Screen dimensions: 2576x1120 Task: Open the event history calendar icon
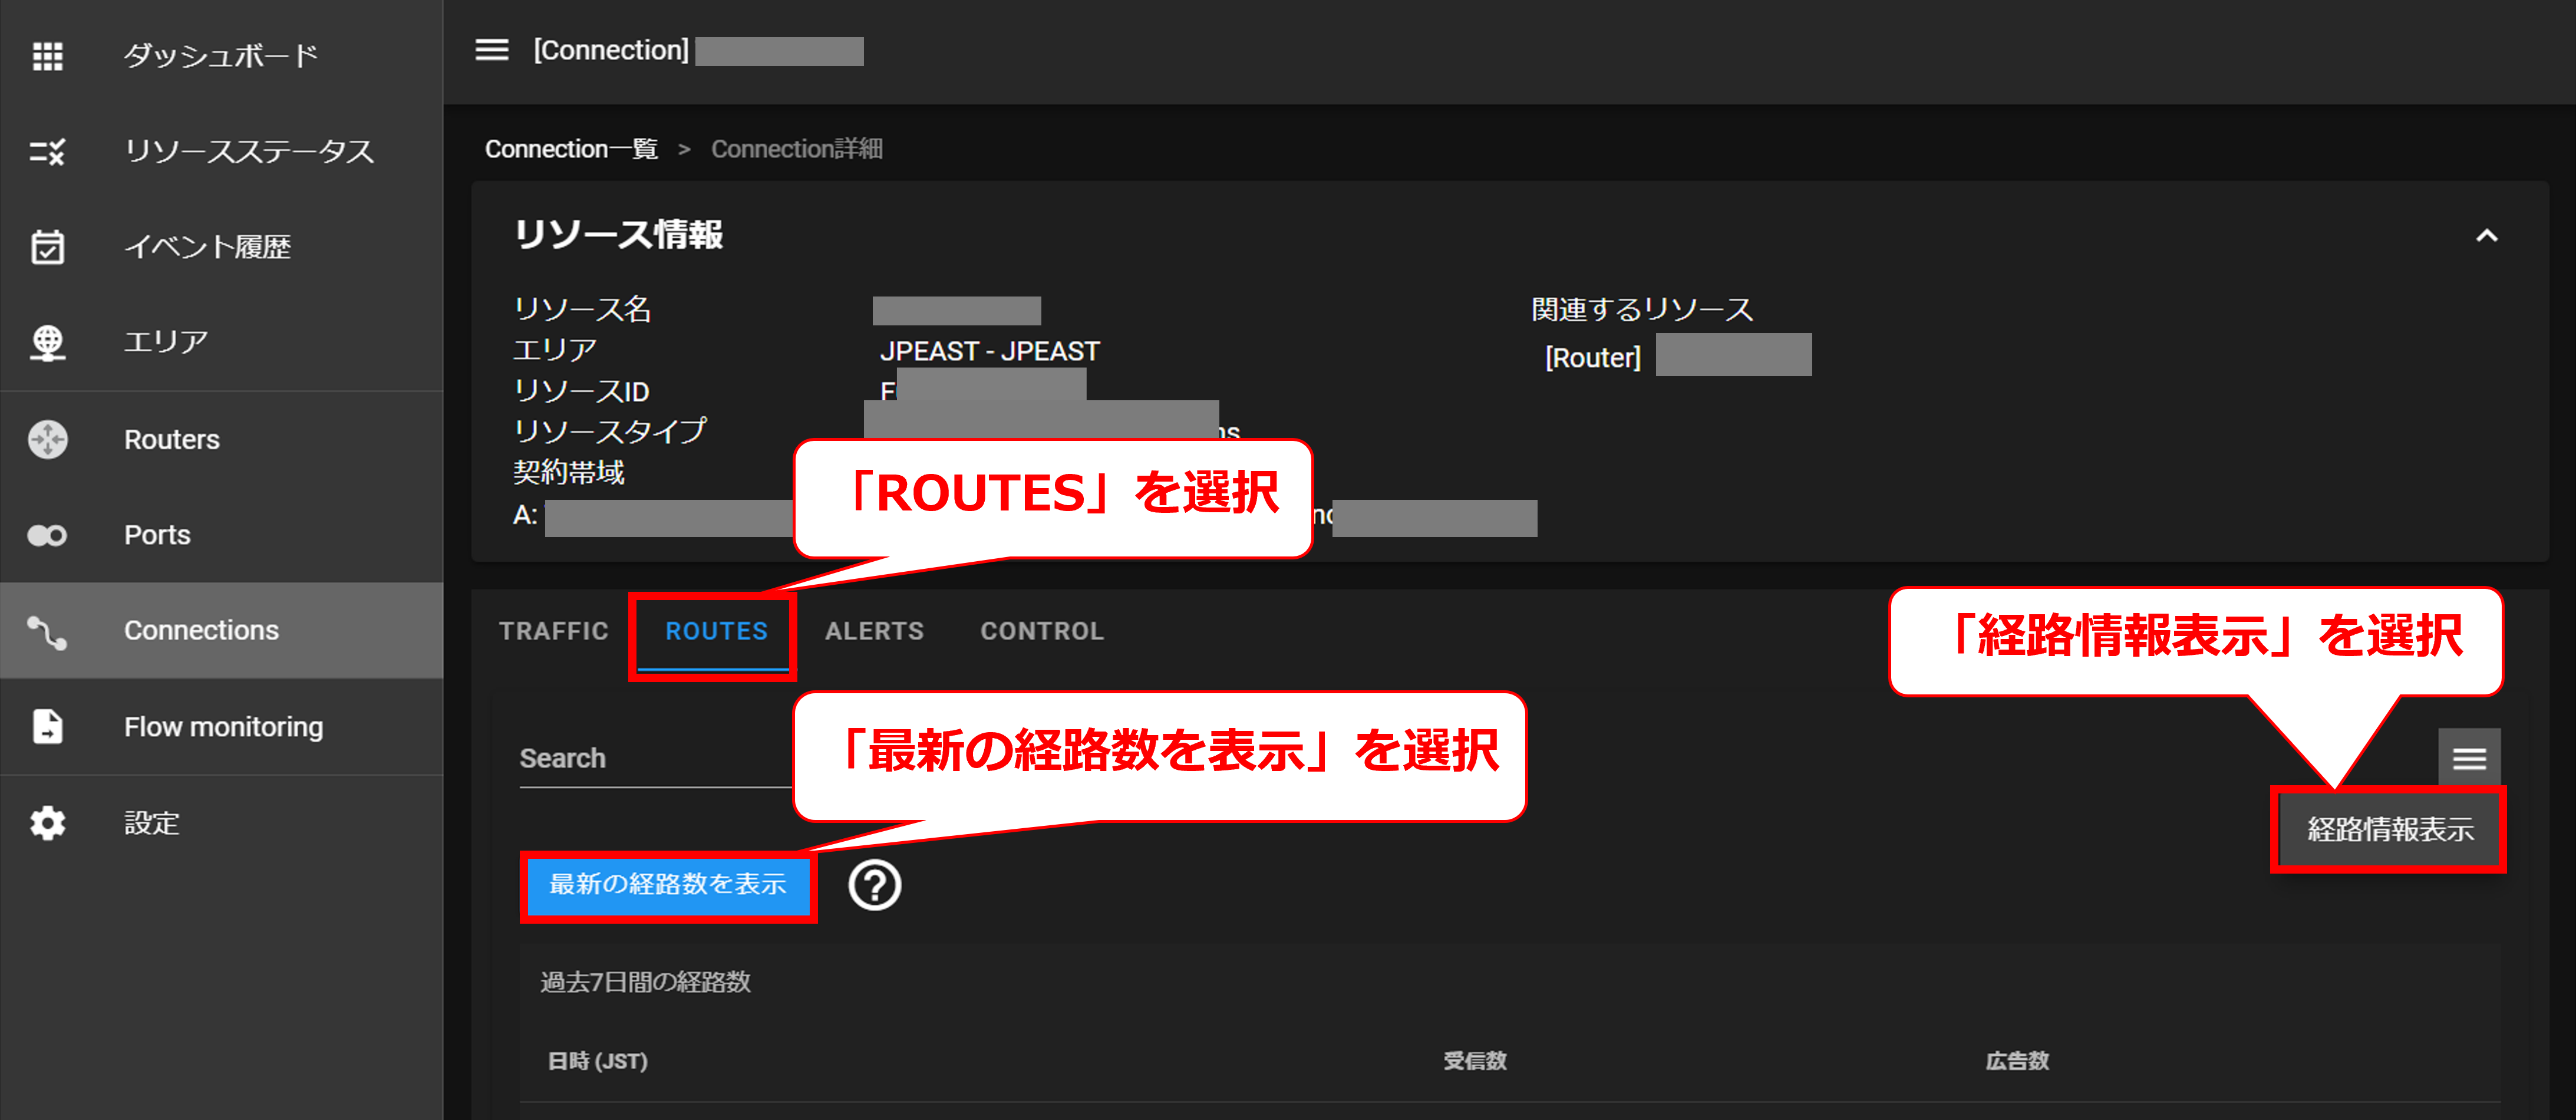47,247
